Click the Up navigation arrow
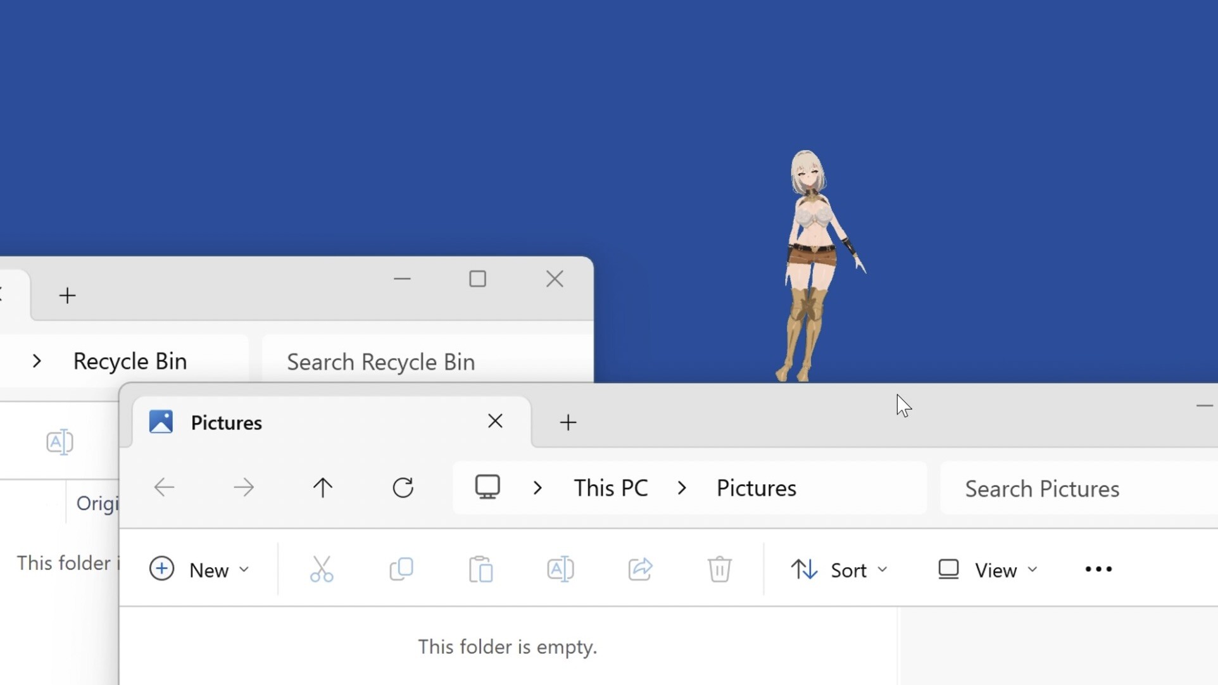 coord(323,487)
